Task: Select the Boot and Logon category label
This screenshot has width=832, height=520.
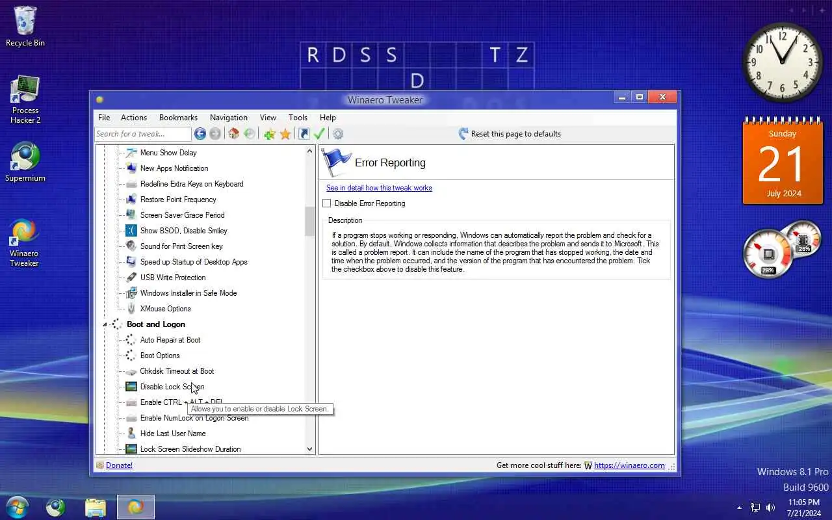Action: click(x=156, y=324)
